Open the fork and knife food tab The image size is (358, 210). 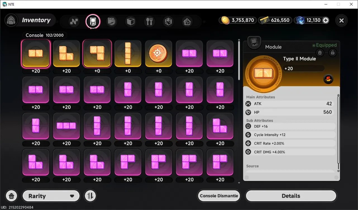tap(150, 22)
